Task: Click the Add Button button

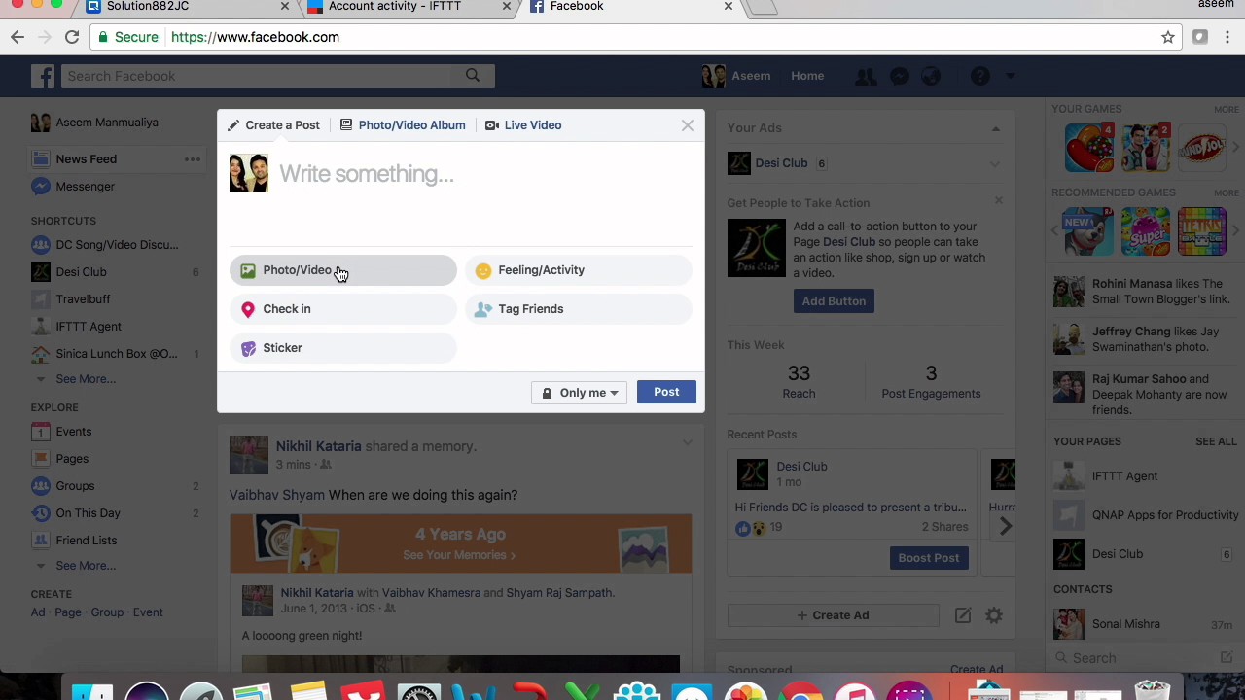Action: coord(834,301)
